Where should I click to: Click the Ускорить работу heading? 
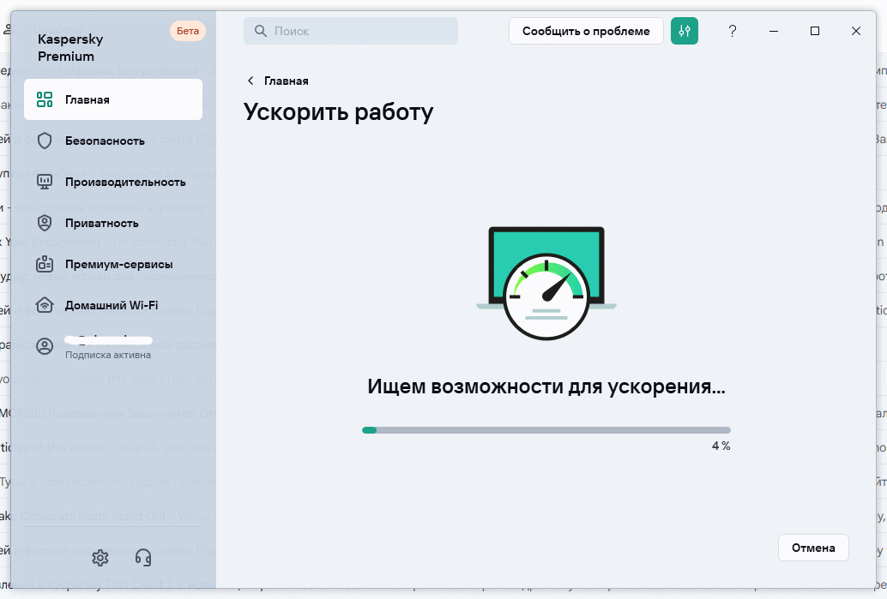[x=338, y=112]
